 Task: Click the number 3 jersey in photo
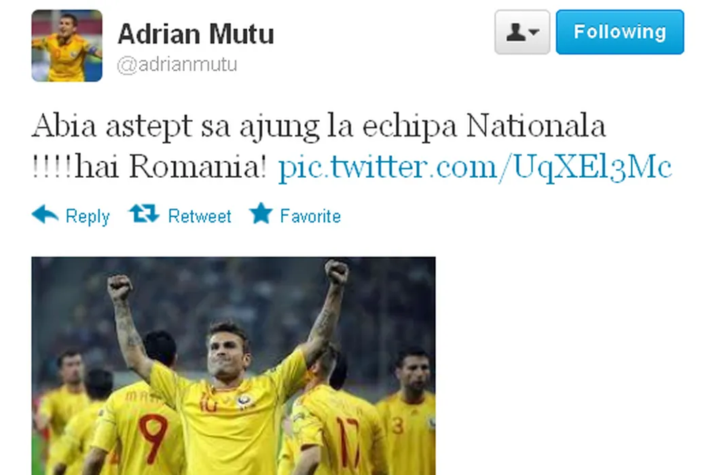(397, 425)
